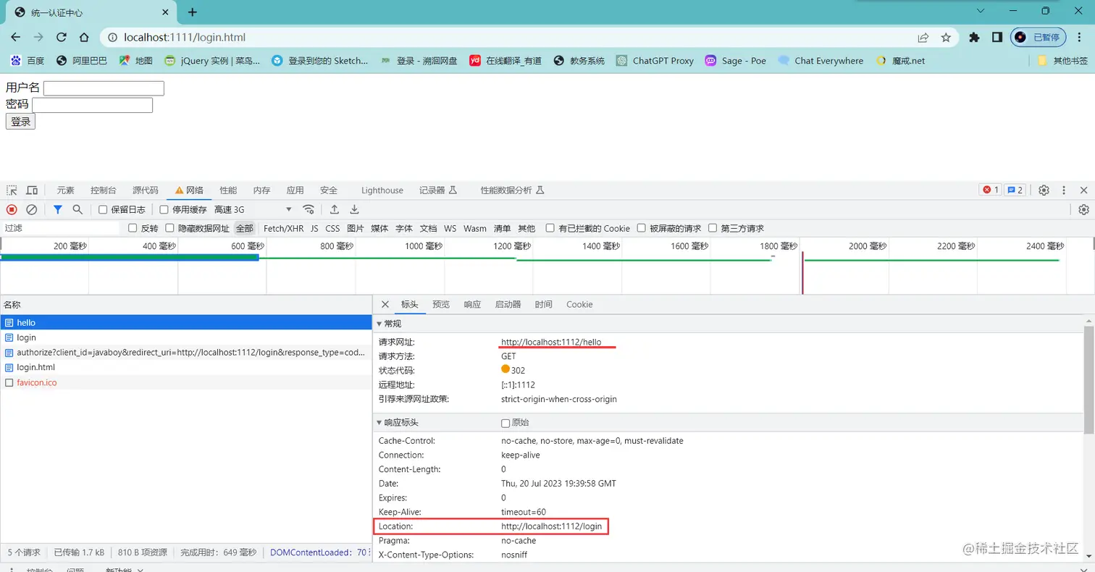Toggle the filter funnel icon
Viewport: 1095px width, 572px height.
[x=59, y=209]
